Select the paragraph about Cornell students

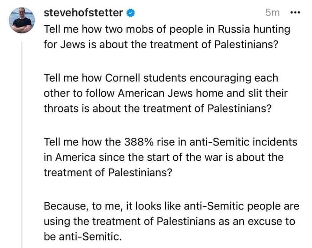click(x=166, y=93)
